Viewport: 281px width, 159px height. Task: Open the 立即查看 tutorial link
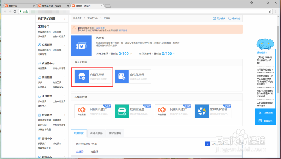pyautogui.click(x=101, y=28)
